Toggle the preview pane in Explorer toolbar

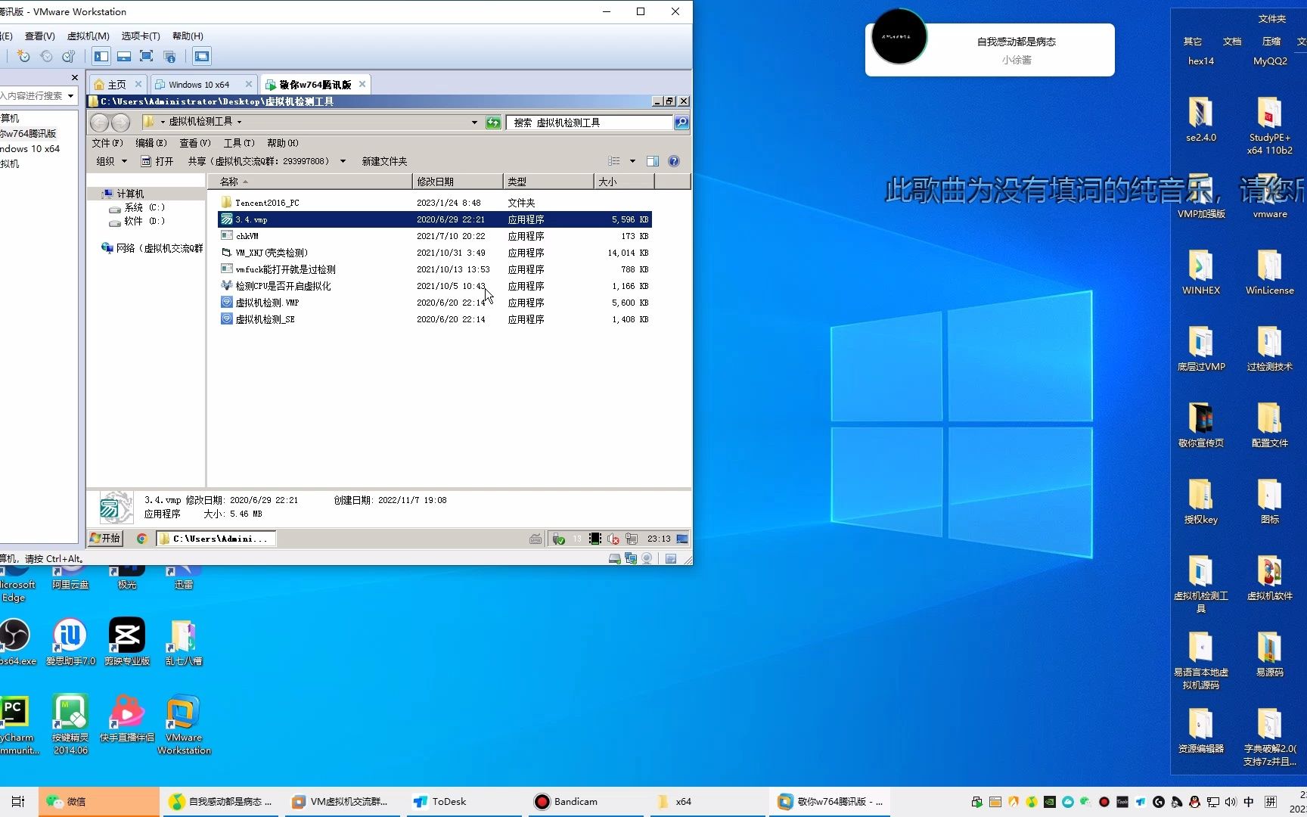point(653,160)
